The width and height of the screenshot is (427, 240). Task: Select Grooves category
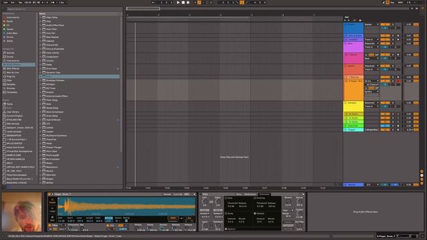pos(11,89)
